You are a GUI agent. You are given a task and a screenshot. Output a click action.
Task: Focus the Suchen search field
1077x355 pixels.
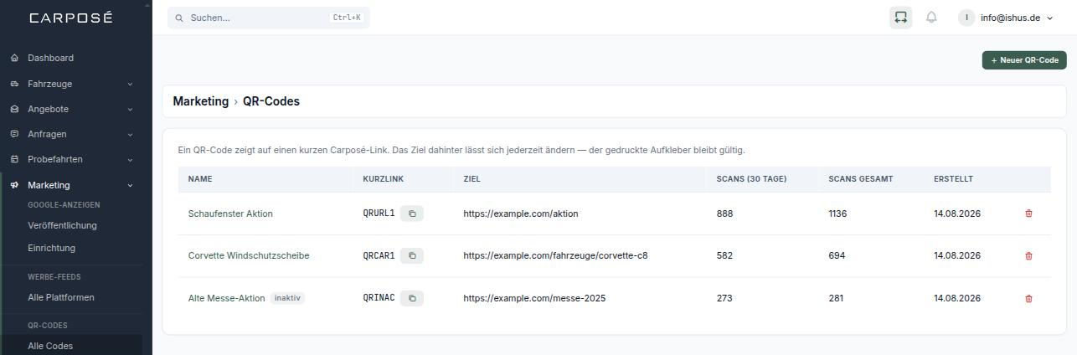coord(268,18)
